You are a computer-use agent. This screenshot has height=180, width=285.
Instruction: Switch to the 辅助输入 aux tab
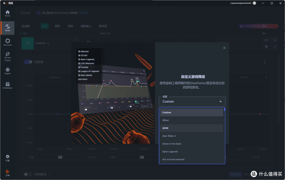[x=86, y=26]
